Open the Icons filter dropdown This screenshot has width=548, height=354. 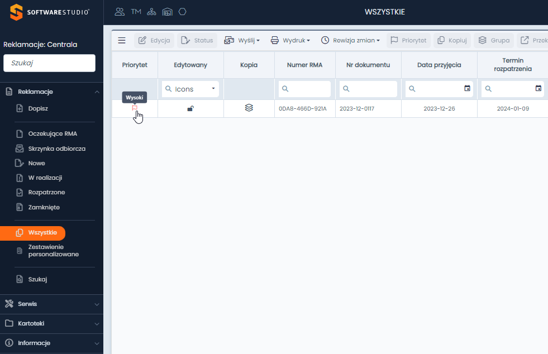[x=190, y=89]
